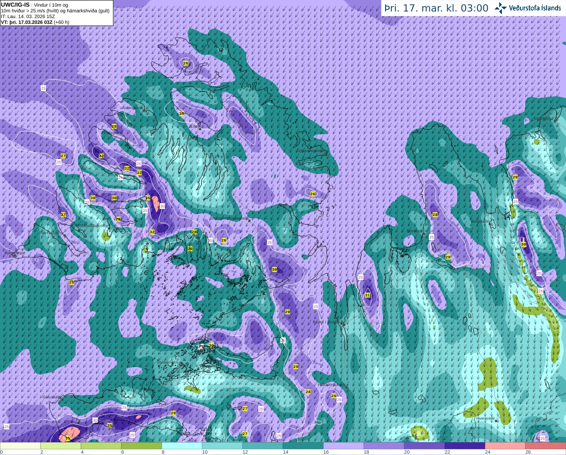Click the Hveravellir station label
This screenshot has height=455, width=566.
click(485, 418)
